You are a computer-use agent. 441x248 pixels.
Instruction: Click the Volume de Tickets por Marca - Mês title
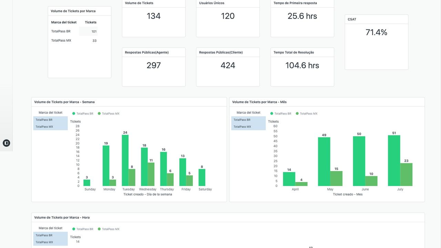pos(259,102)
